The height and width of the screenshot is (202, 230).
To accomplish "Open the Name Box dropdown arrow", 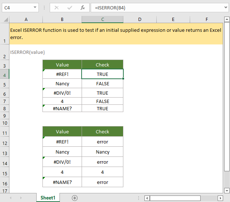I will [35, 7].
